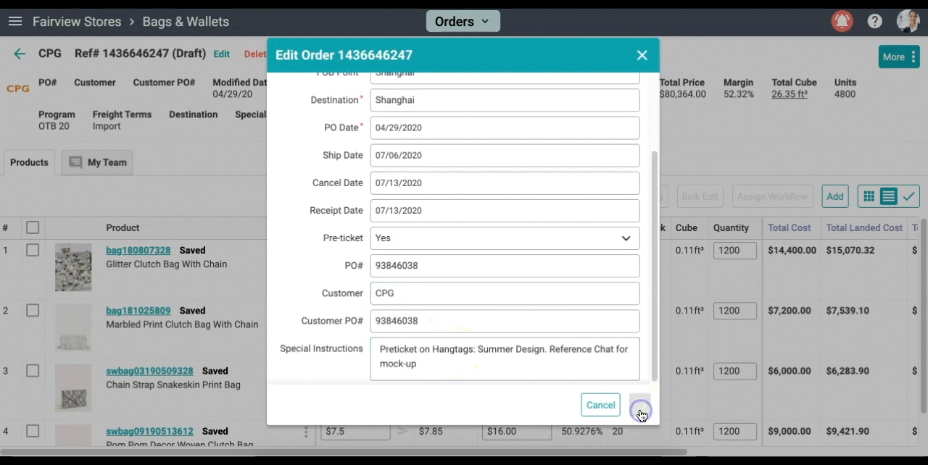928x465 pixels.
Task: Select the Products tab
Action: (x=29, y=163)
